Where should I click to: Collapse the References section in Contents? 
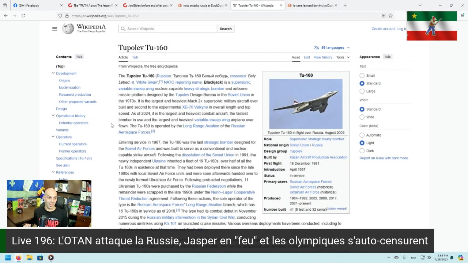[x=53, y=172]
